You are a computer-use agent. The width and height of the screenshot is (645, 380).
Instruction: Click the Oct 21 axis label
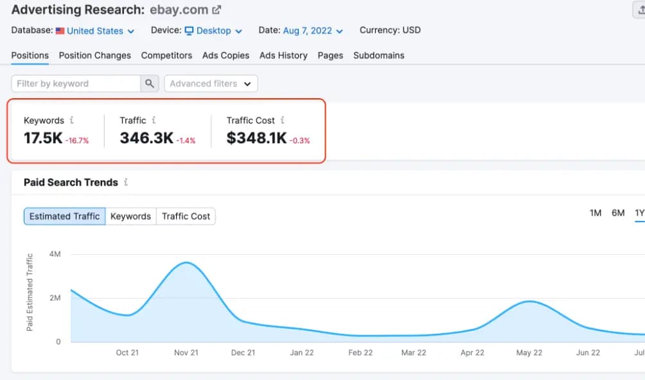click(127, 353)
